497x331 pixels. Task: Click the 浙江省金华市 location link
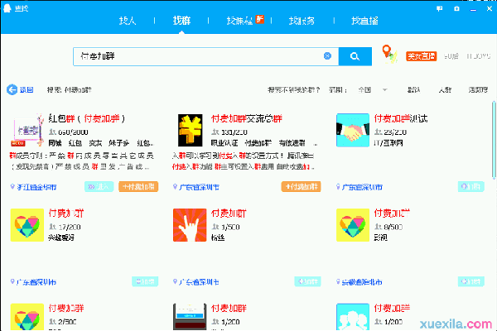point(36,187)
